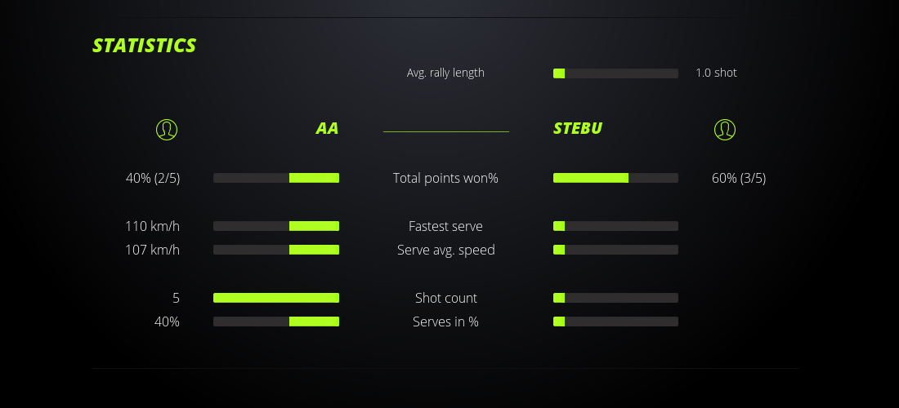Image resolution: width=899 pixels, height=408 pixels.
Task: Select the STEBU player name
Action: point(578,129)
